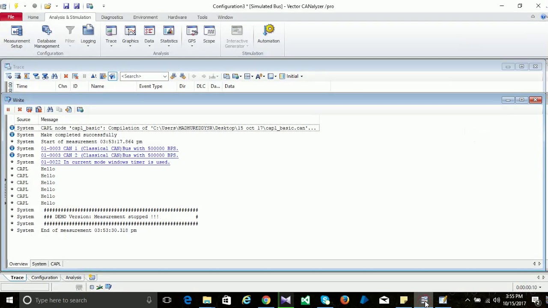Viewport: 548px width, 308px height.
Task: Click the save configuration disk icon
Action: point(66,6)
